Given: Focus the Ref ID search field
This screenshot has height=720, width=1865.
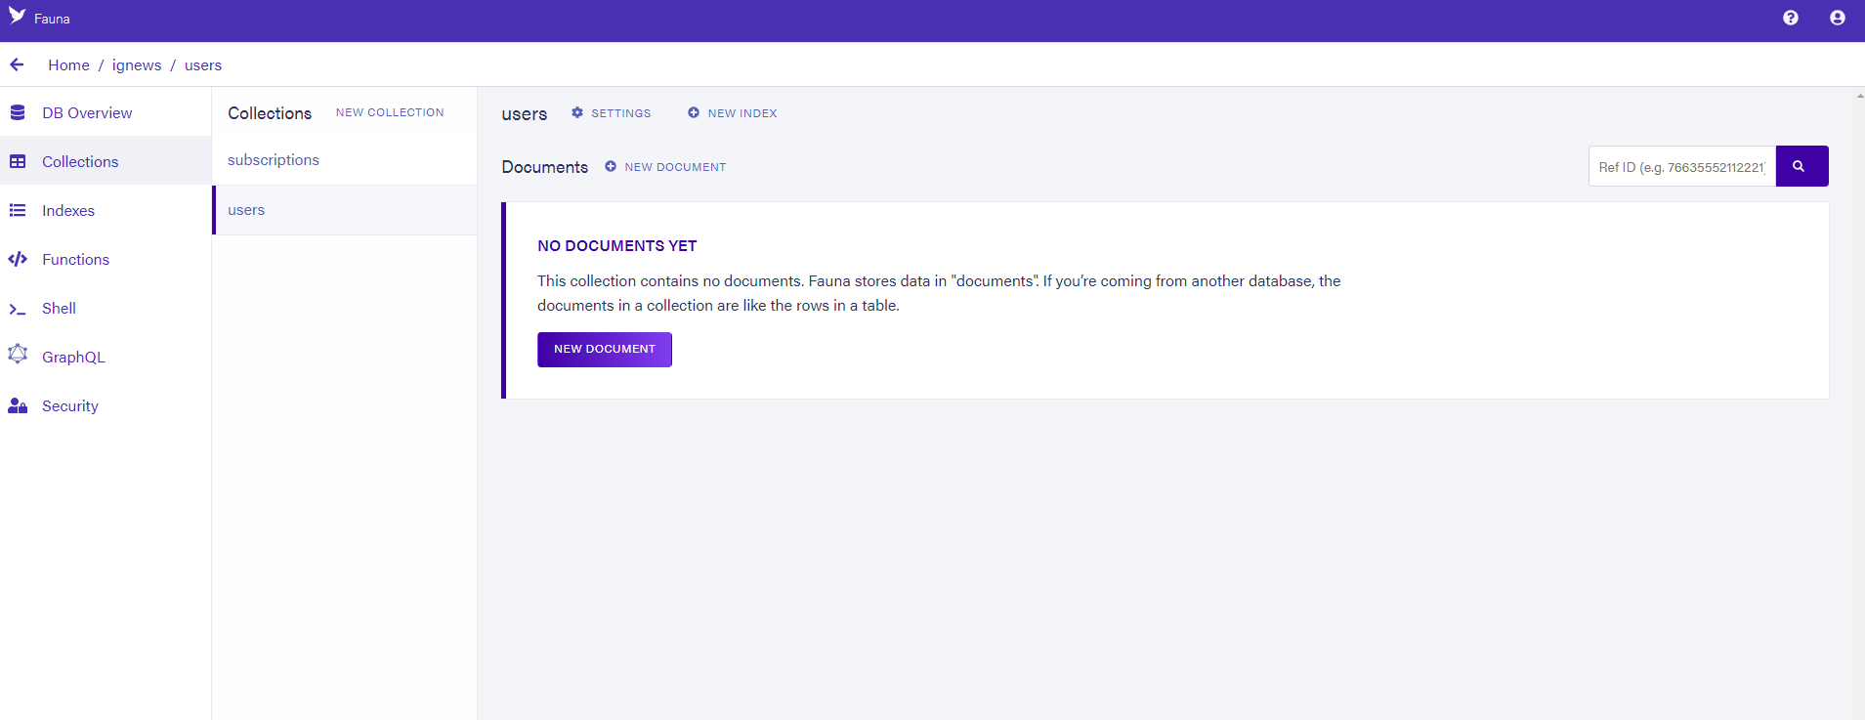Looking at the screenshot, I should pyautogui.click(x=1682, y=166).
